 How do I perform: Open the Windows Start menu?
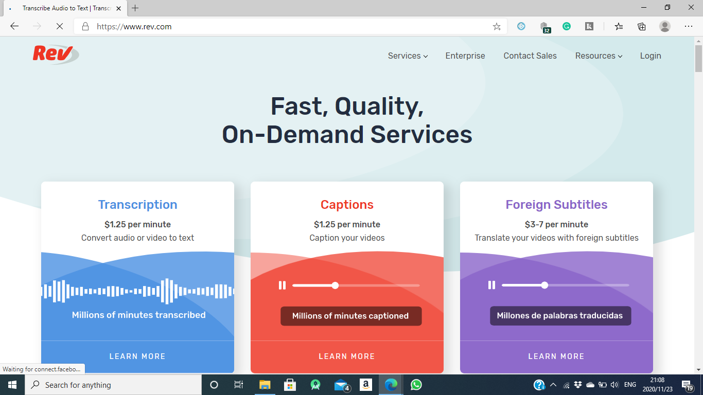tap(12, 385)
